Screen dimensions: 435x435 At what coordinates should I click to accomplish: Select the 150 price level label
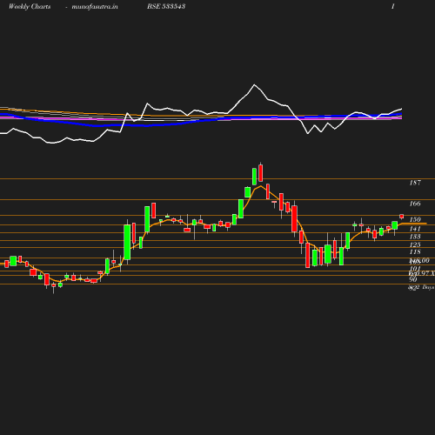click(x=415, y=219)
